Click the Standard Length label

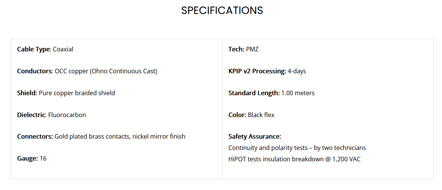tap(254, 93)
